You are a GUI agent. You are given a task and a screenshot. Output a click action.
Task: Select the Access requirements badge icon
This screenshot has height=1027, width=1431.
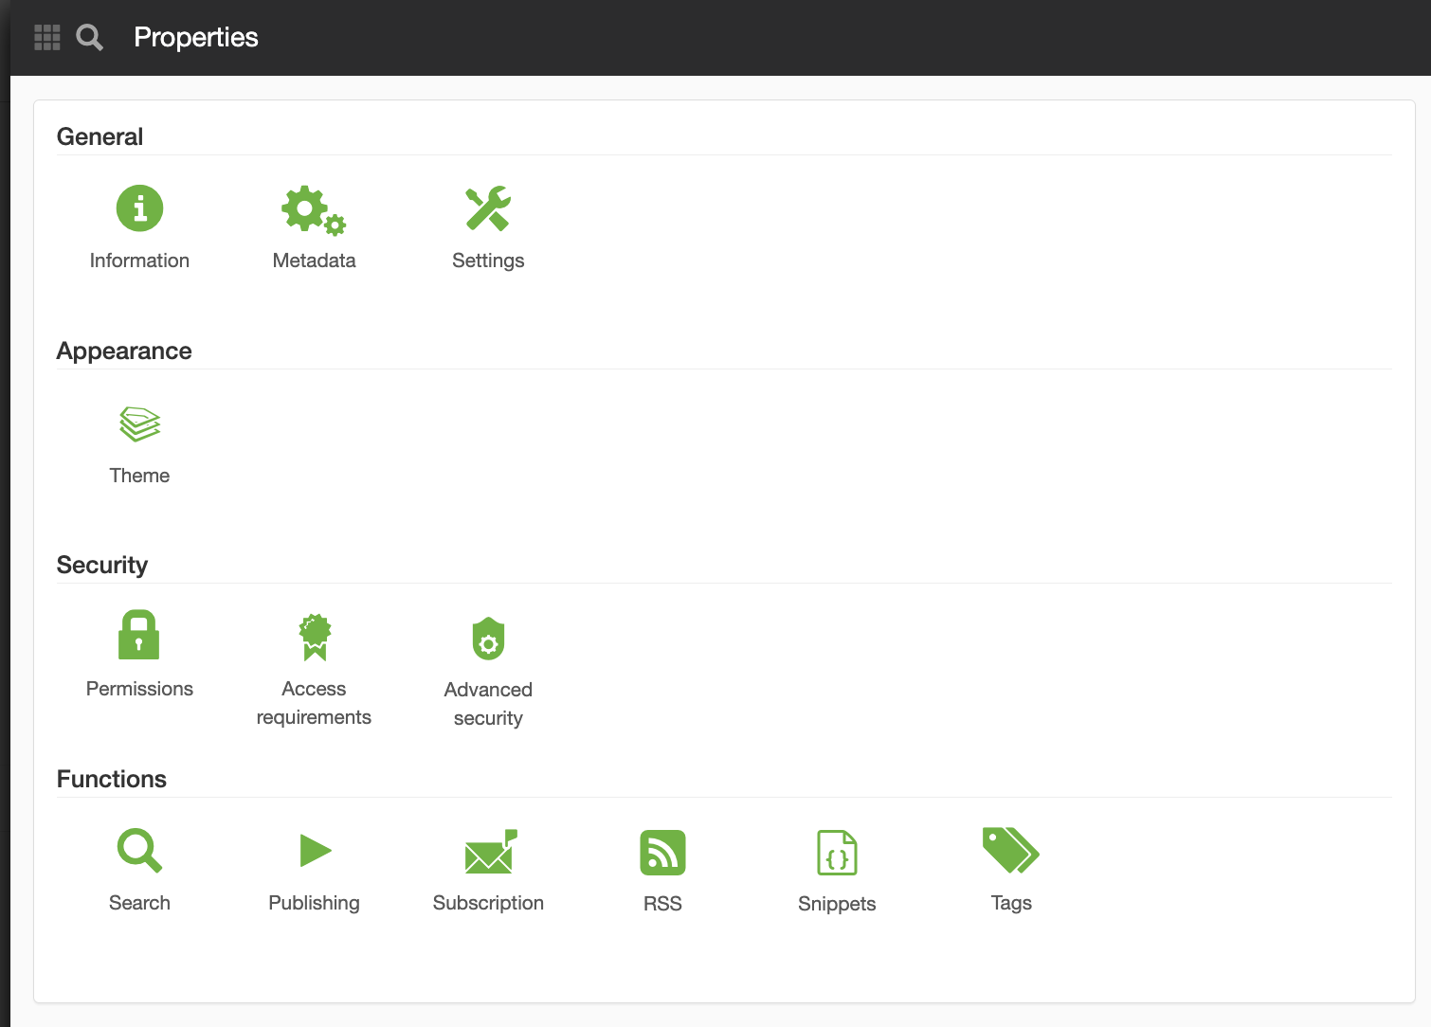tap(314, 637)
